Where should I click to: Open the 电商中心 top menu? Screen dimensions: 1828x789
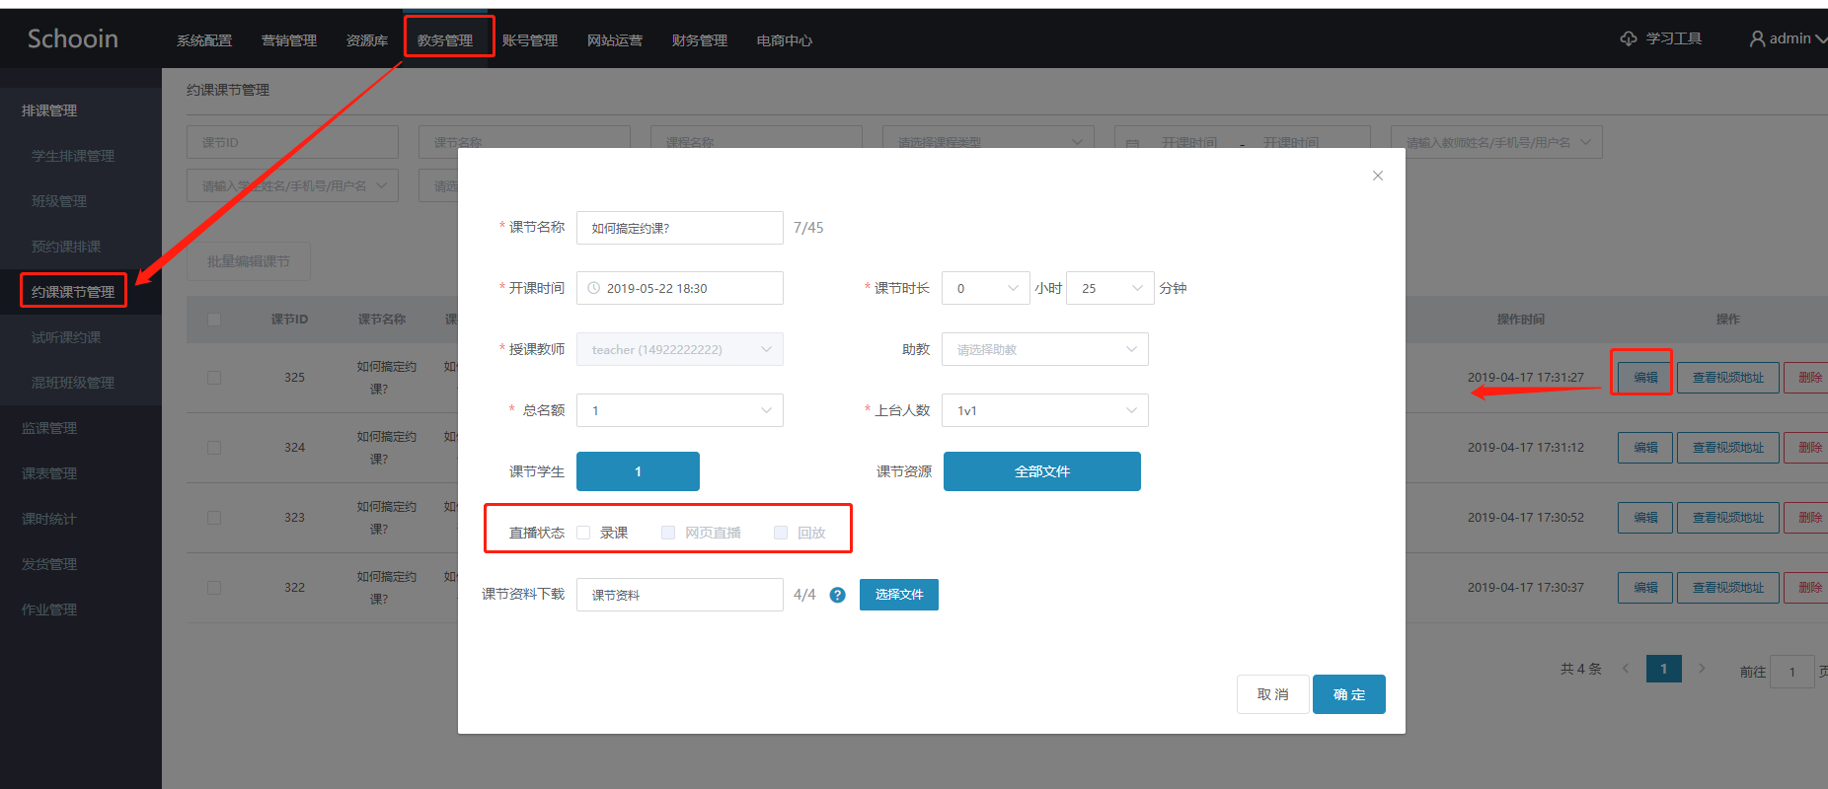785,40
